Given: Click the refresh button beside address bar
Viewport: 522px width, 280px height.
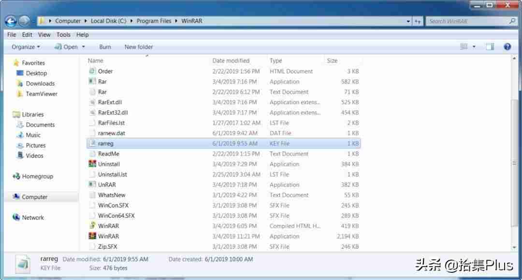Looking at the screenshot, I should (x=418, y=21).
